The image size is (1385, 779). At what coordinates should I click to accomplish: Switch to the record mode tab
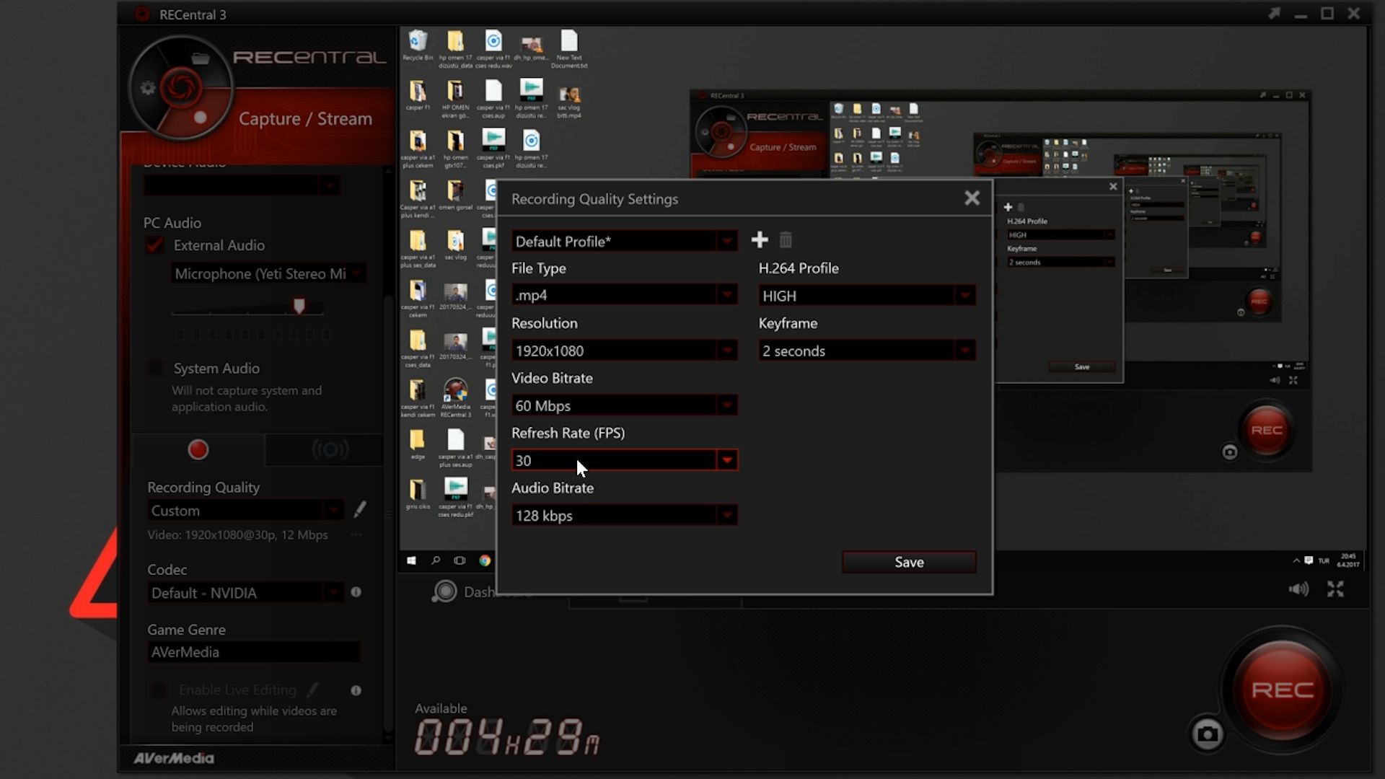click(x=198, y=449)
